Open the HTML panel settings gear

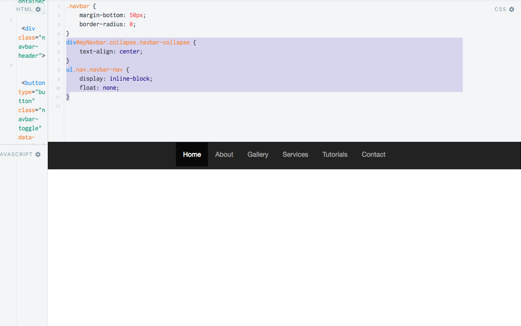pyautogui.click(x=38, y=9)
